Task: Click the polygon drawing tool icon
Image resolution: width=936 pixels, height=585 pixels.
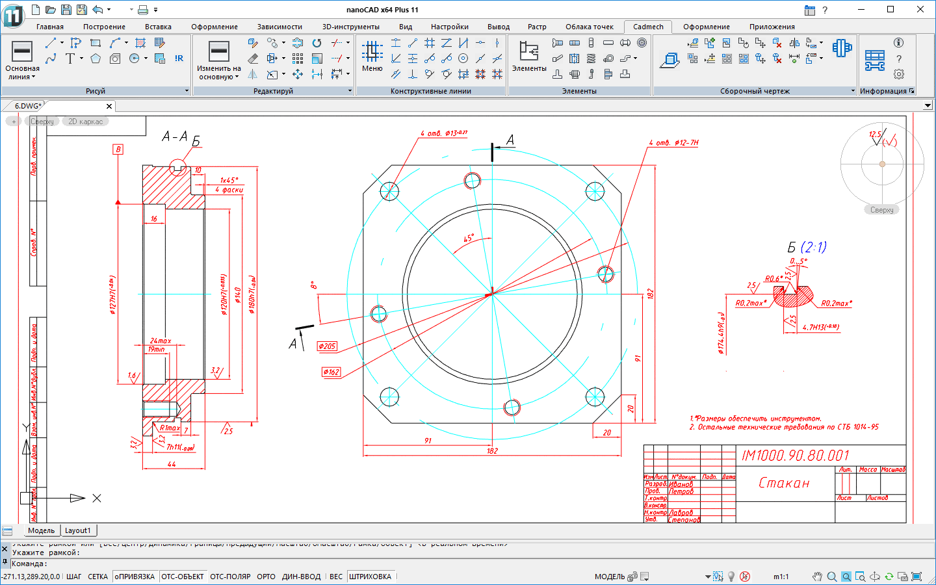Action: click(x=96, y=58)
